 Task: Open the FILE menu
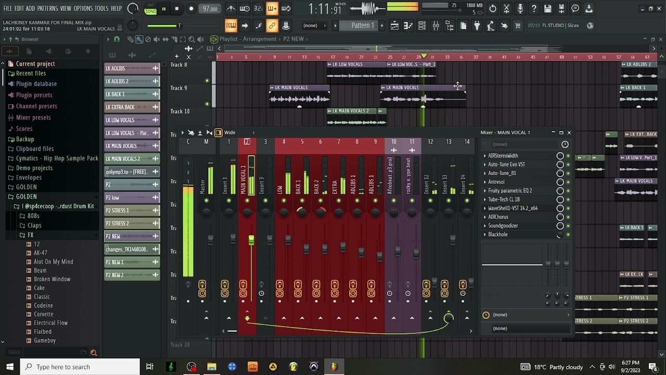pyautogui.click(x=8, y=8)
